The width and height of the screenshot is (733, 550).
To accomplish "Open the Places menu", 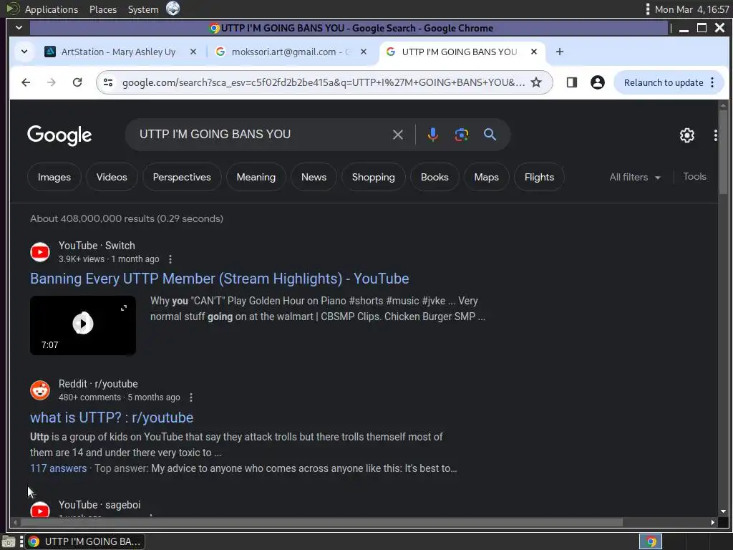I will [103, 9].
